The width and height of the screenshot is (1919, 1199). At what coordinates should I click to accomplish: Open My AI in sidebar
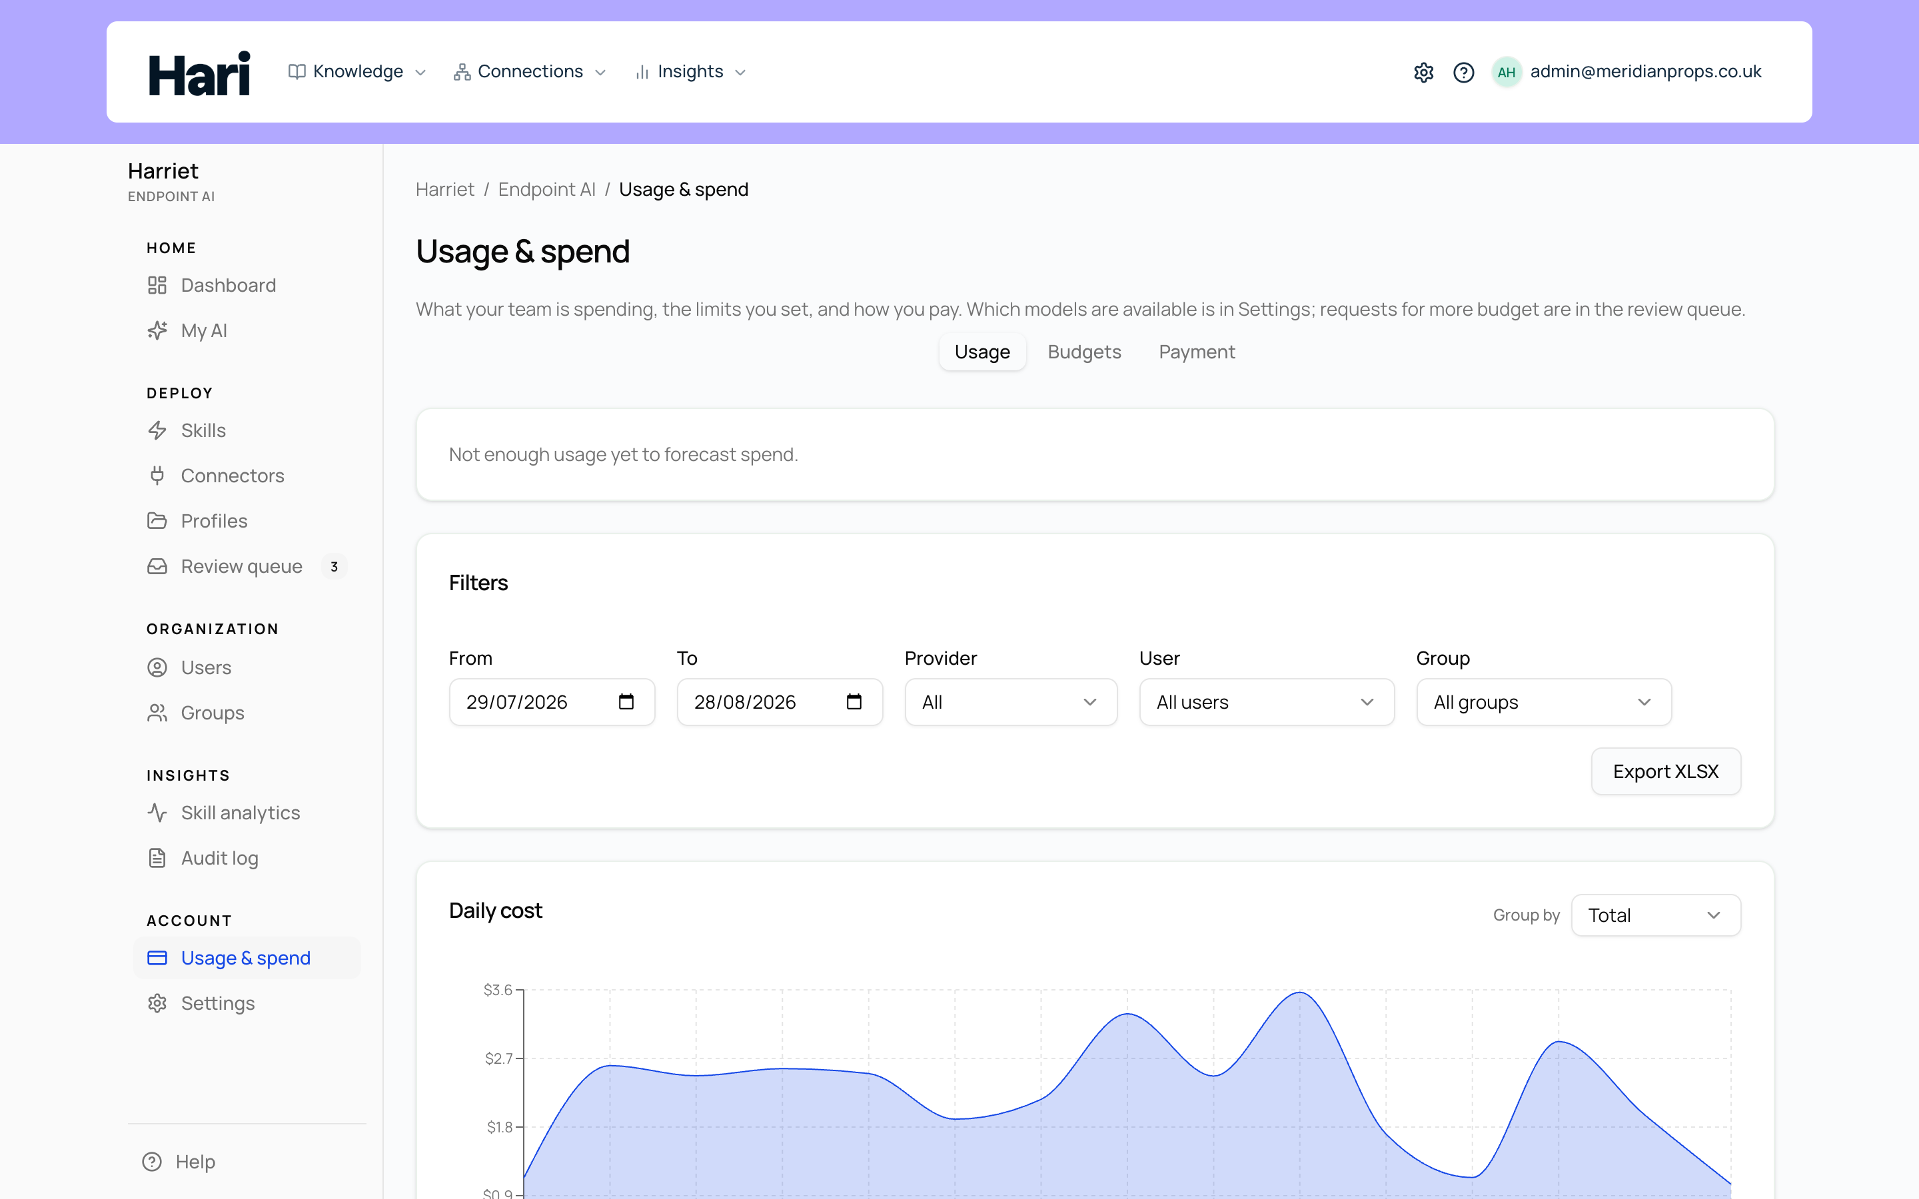click(x=247, y=330)
